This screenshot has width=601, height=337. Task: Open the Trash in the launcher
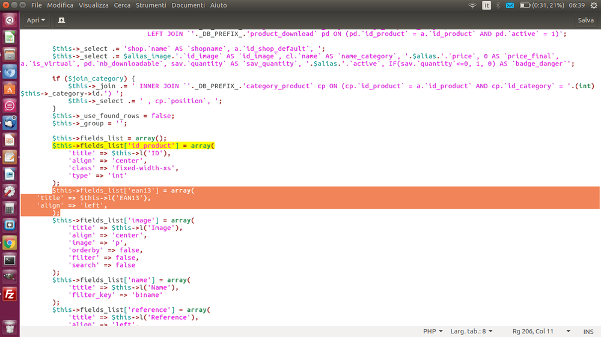click(x=10, y=327)
